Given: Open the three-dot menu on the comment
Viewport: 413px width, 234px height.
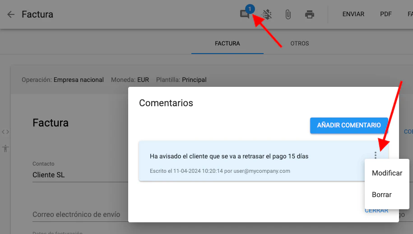Looking at the screenshot, I should point(376,156).
